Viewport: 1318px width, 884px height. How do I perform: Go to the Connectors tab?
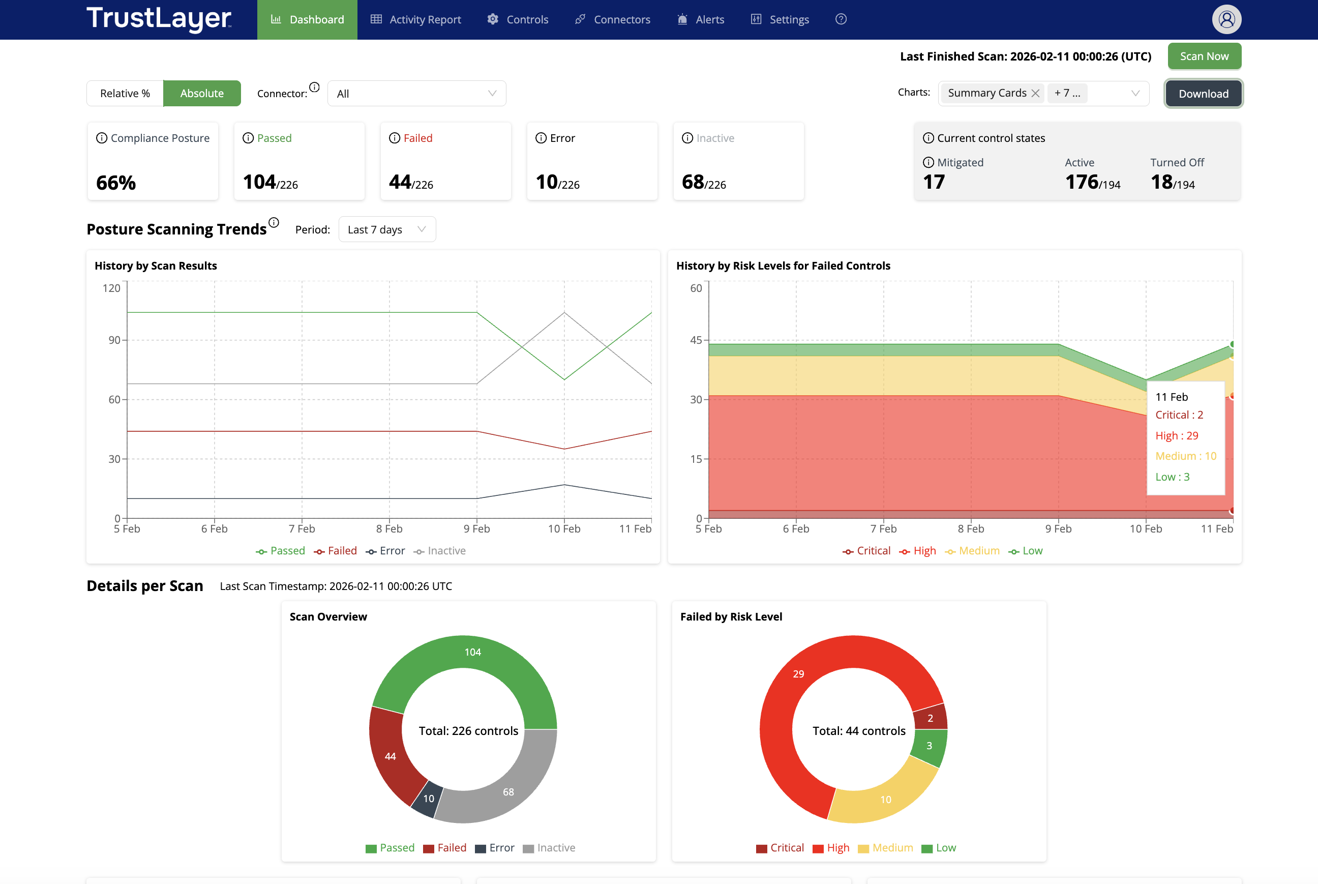point(613,19)
